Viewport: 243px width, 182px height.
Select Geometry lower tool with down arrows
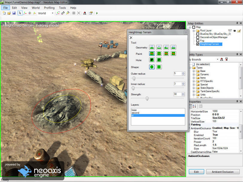(x=159, y=47)
